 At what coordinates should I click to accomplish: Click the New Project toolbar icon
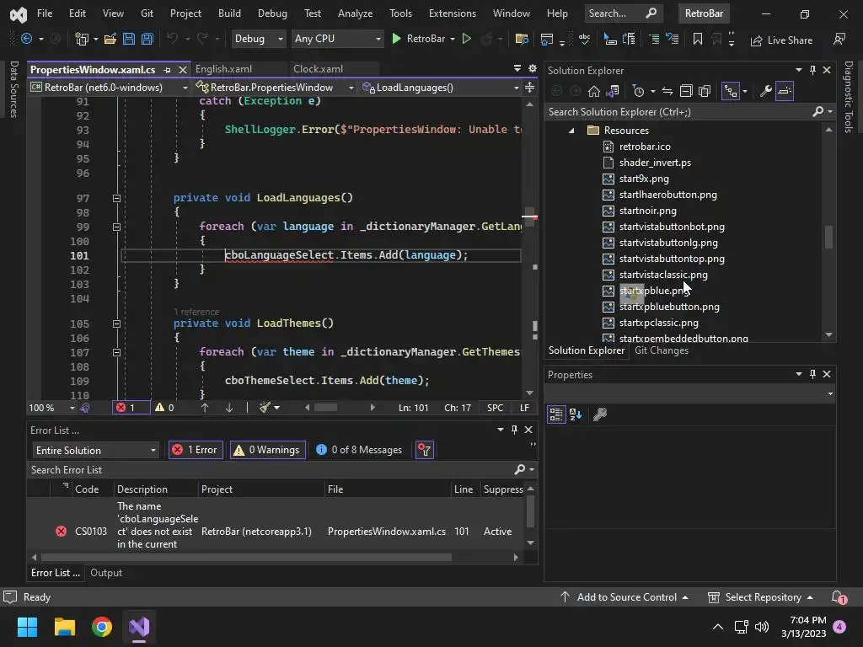pyautogui.click(x=82, y=39)
